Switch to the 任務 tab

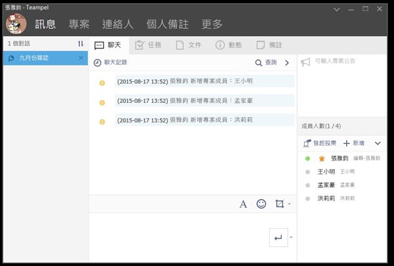[148, 45]
